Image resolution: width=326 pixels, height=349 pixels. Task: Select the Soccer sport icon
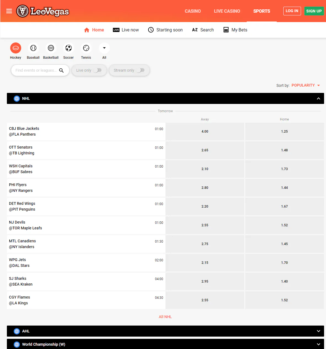[69, 48]
